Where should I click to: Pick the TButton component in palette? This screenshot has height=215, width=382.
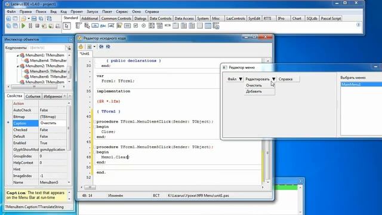95,26
